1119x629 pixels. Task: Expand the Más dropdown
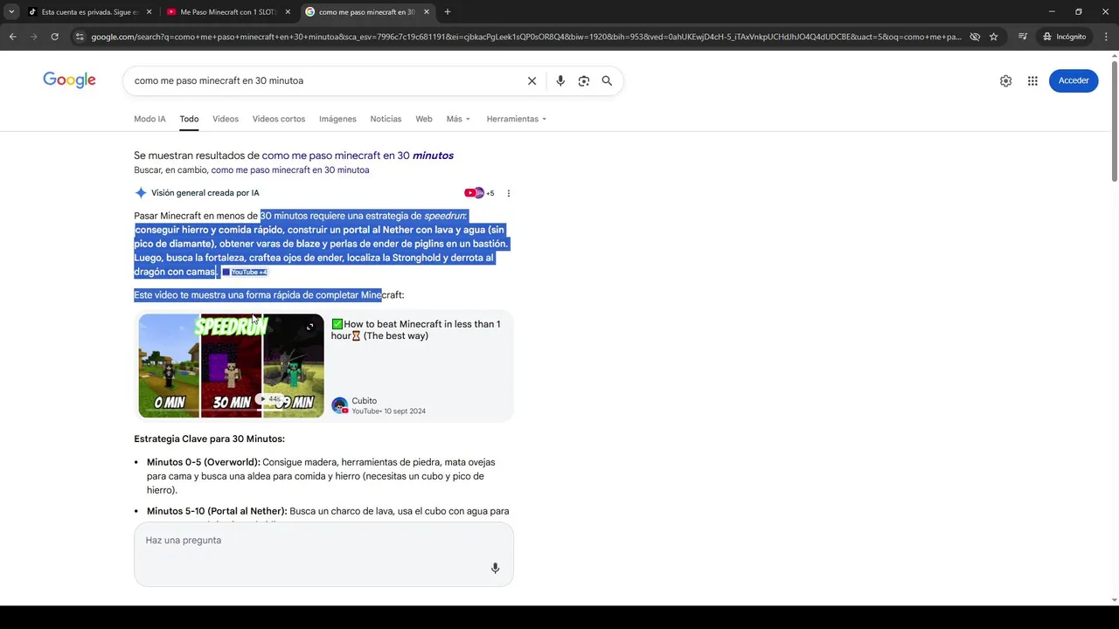(x=458, y=119)
